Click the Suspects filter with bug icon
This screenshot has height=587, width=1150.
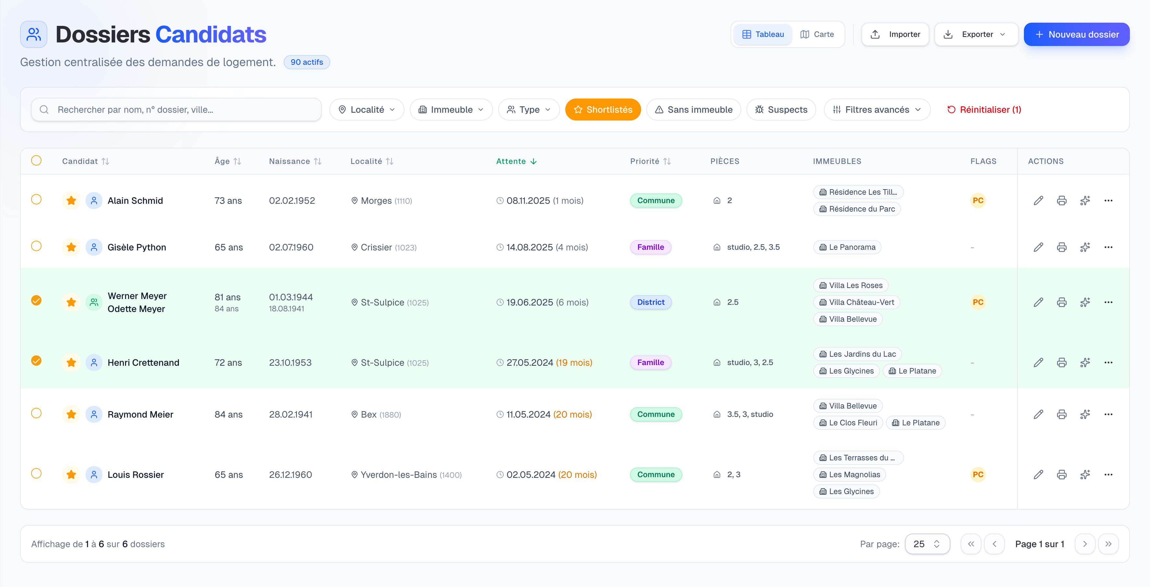pos(781,109)
